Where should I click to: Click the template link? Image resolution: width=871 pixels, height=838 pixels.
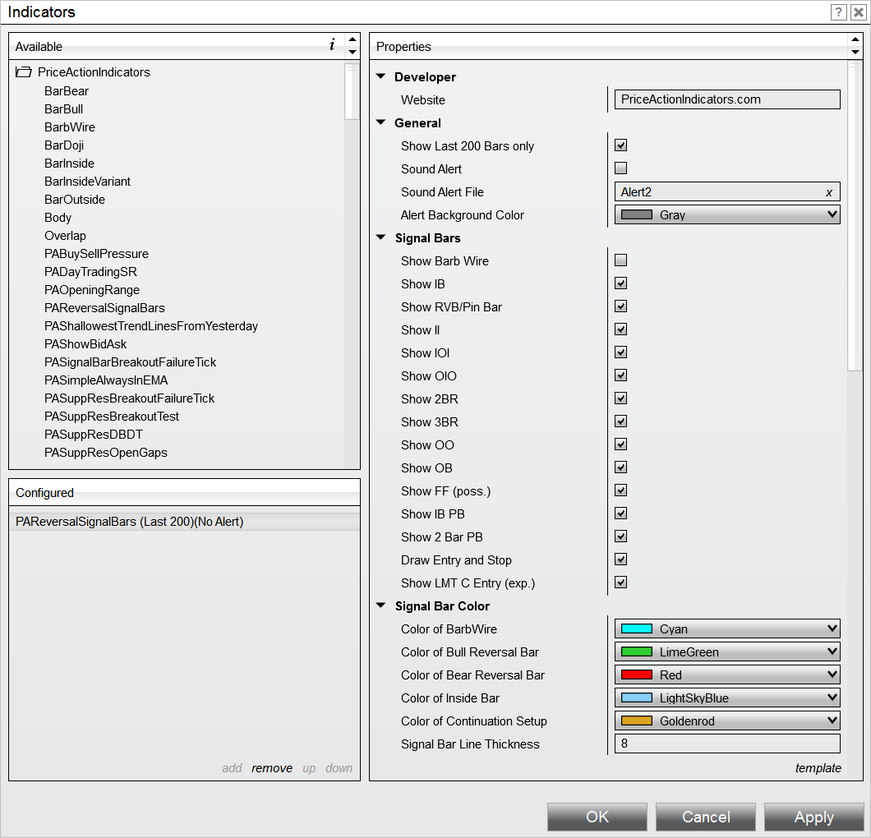[818, 768]
